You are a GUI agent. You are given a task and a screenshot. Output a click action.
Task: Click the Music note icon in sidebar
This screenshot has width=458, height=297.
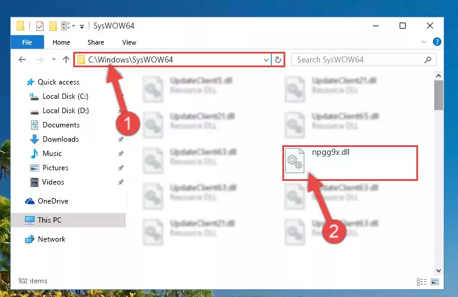coord(35,154)
